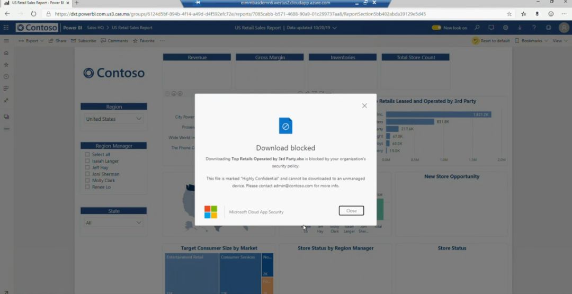
Task: Select the Entertainment Retail treemap tile
Action: 192,273
